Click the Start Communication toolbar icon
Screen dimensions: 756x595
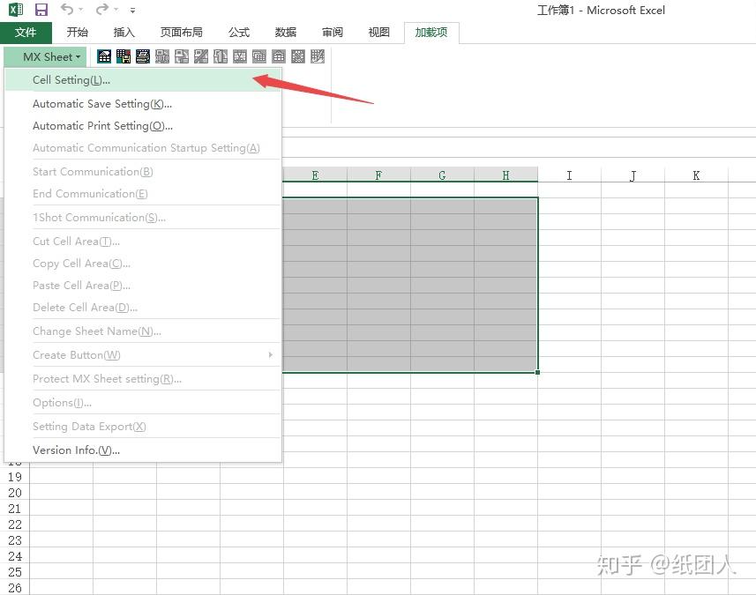[180, 56]
